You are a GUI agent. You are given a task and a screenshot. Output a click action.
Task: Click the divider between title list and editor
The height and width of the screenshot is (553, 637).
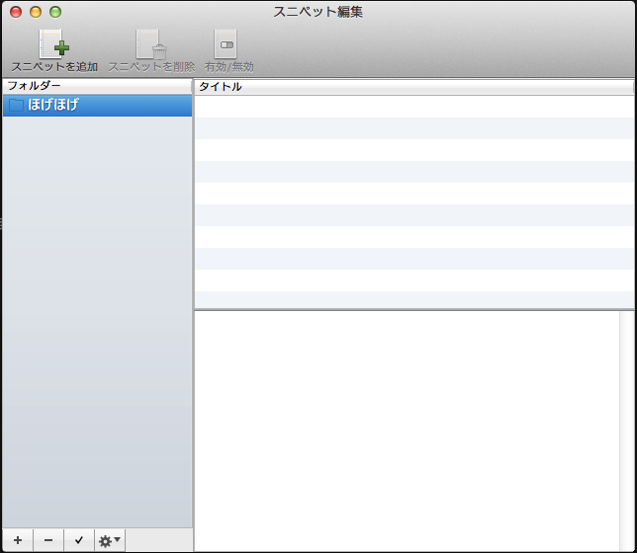(x=413, y=310)
